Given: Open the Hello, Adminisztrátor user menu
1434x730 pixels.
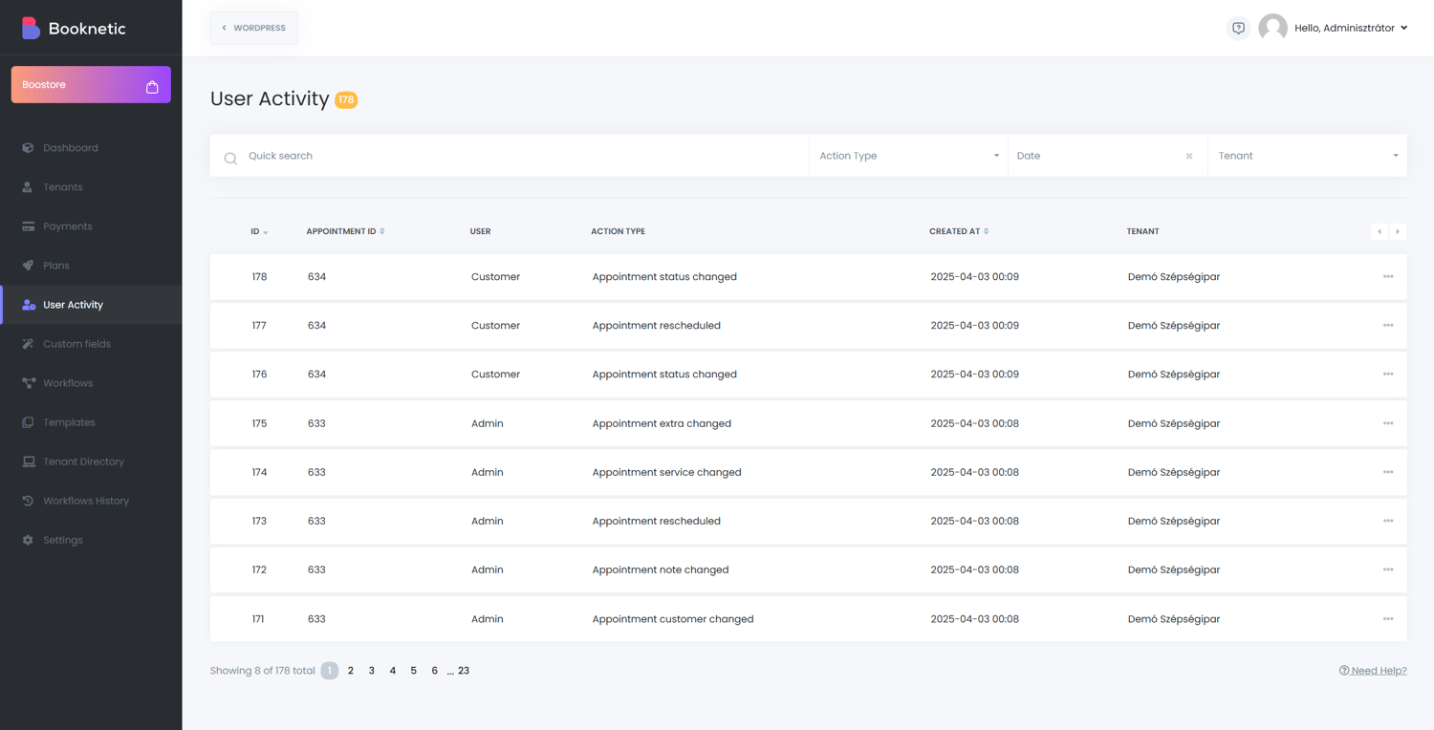Looking at the screenshot, I should (1351, 28).
